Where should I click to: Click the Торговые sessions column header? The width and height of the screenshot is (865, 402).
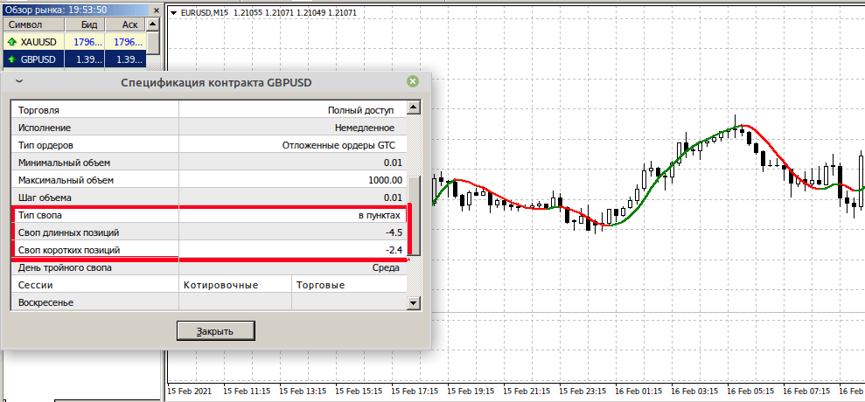pyautogui.click(x=320, y=285)
